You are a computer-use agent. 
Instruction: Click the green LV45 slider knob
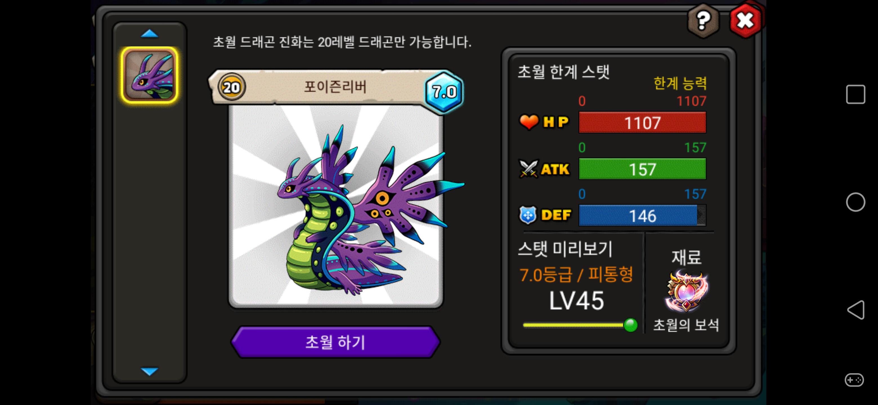630,325
